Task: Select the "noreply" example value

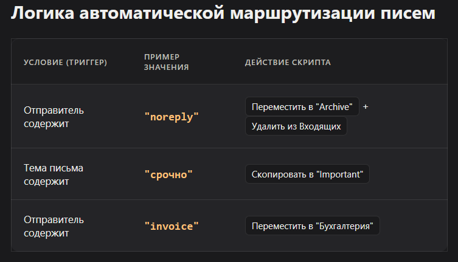Action: (172, 117)
